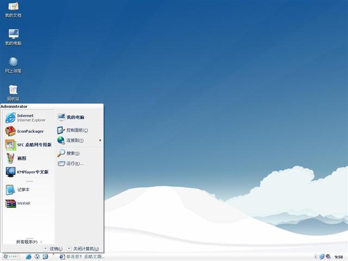The image size is (348, 261).
Task: Open Internet Explorer quick launch icon
Action: click(x=29, y=257)
